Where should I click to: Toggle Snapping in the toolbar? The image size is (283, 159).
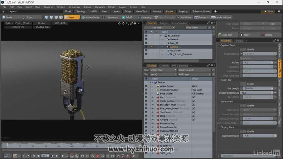pos(145,17)
